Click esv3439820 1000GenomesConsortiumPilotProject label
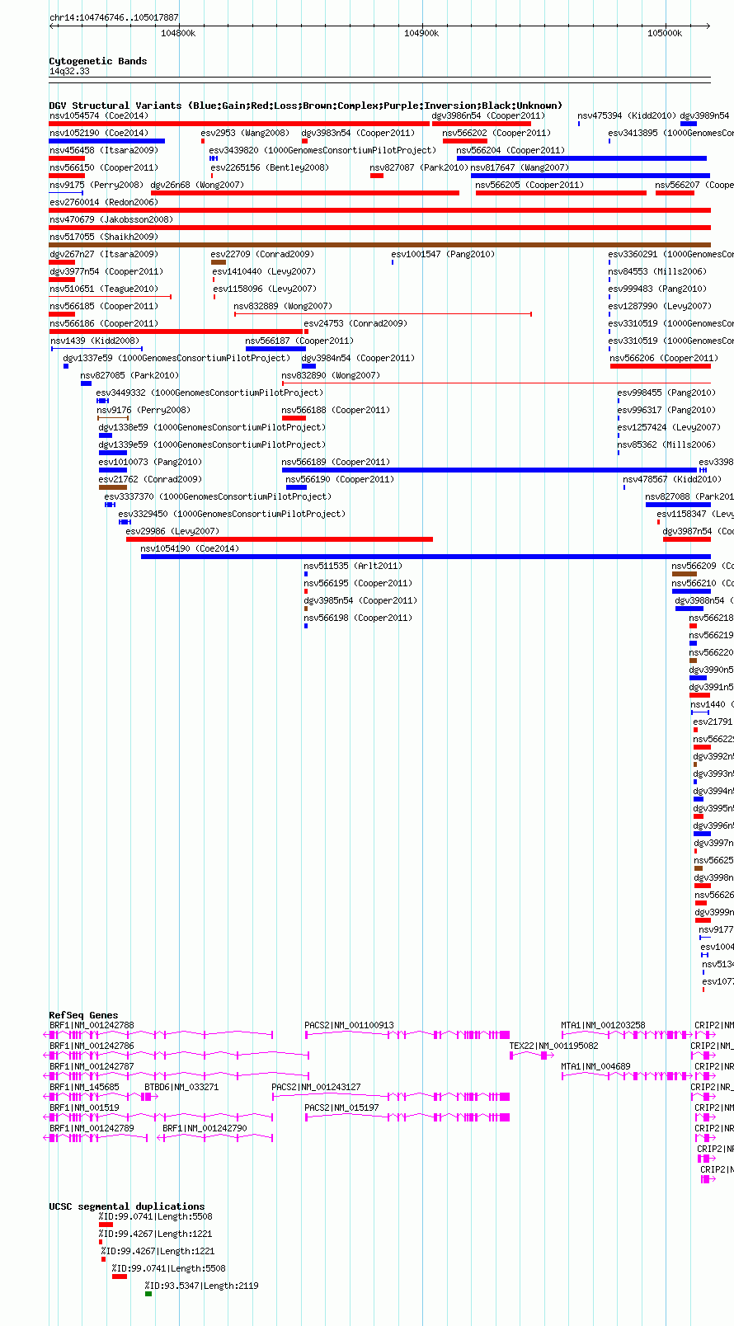 click(322, 150)
